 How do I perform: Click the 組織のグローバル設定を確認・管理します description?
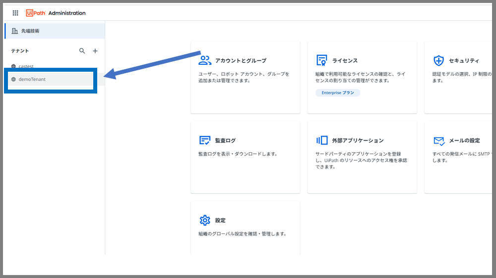tap(243, 234)
